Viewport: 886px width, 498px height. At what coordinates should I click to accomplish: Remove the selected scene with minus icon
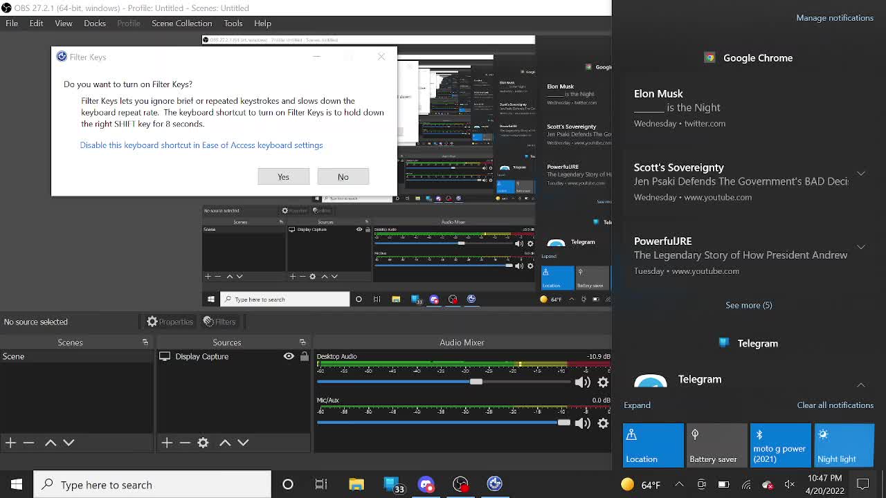point(28,443)
